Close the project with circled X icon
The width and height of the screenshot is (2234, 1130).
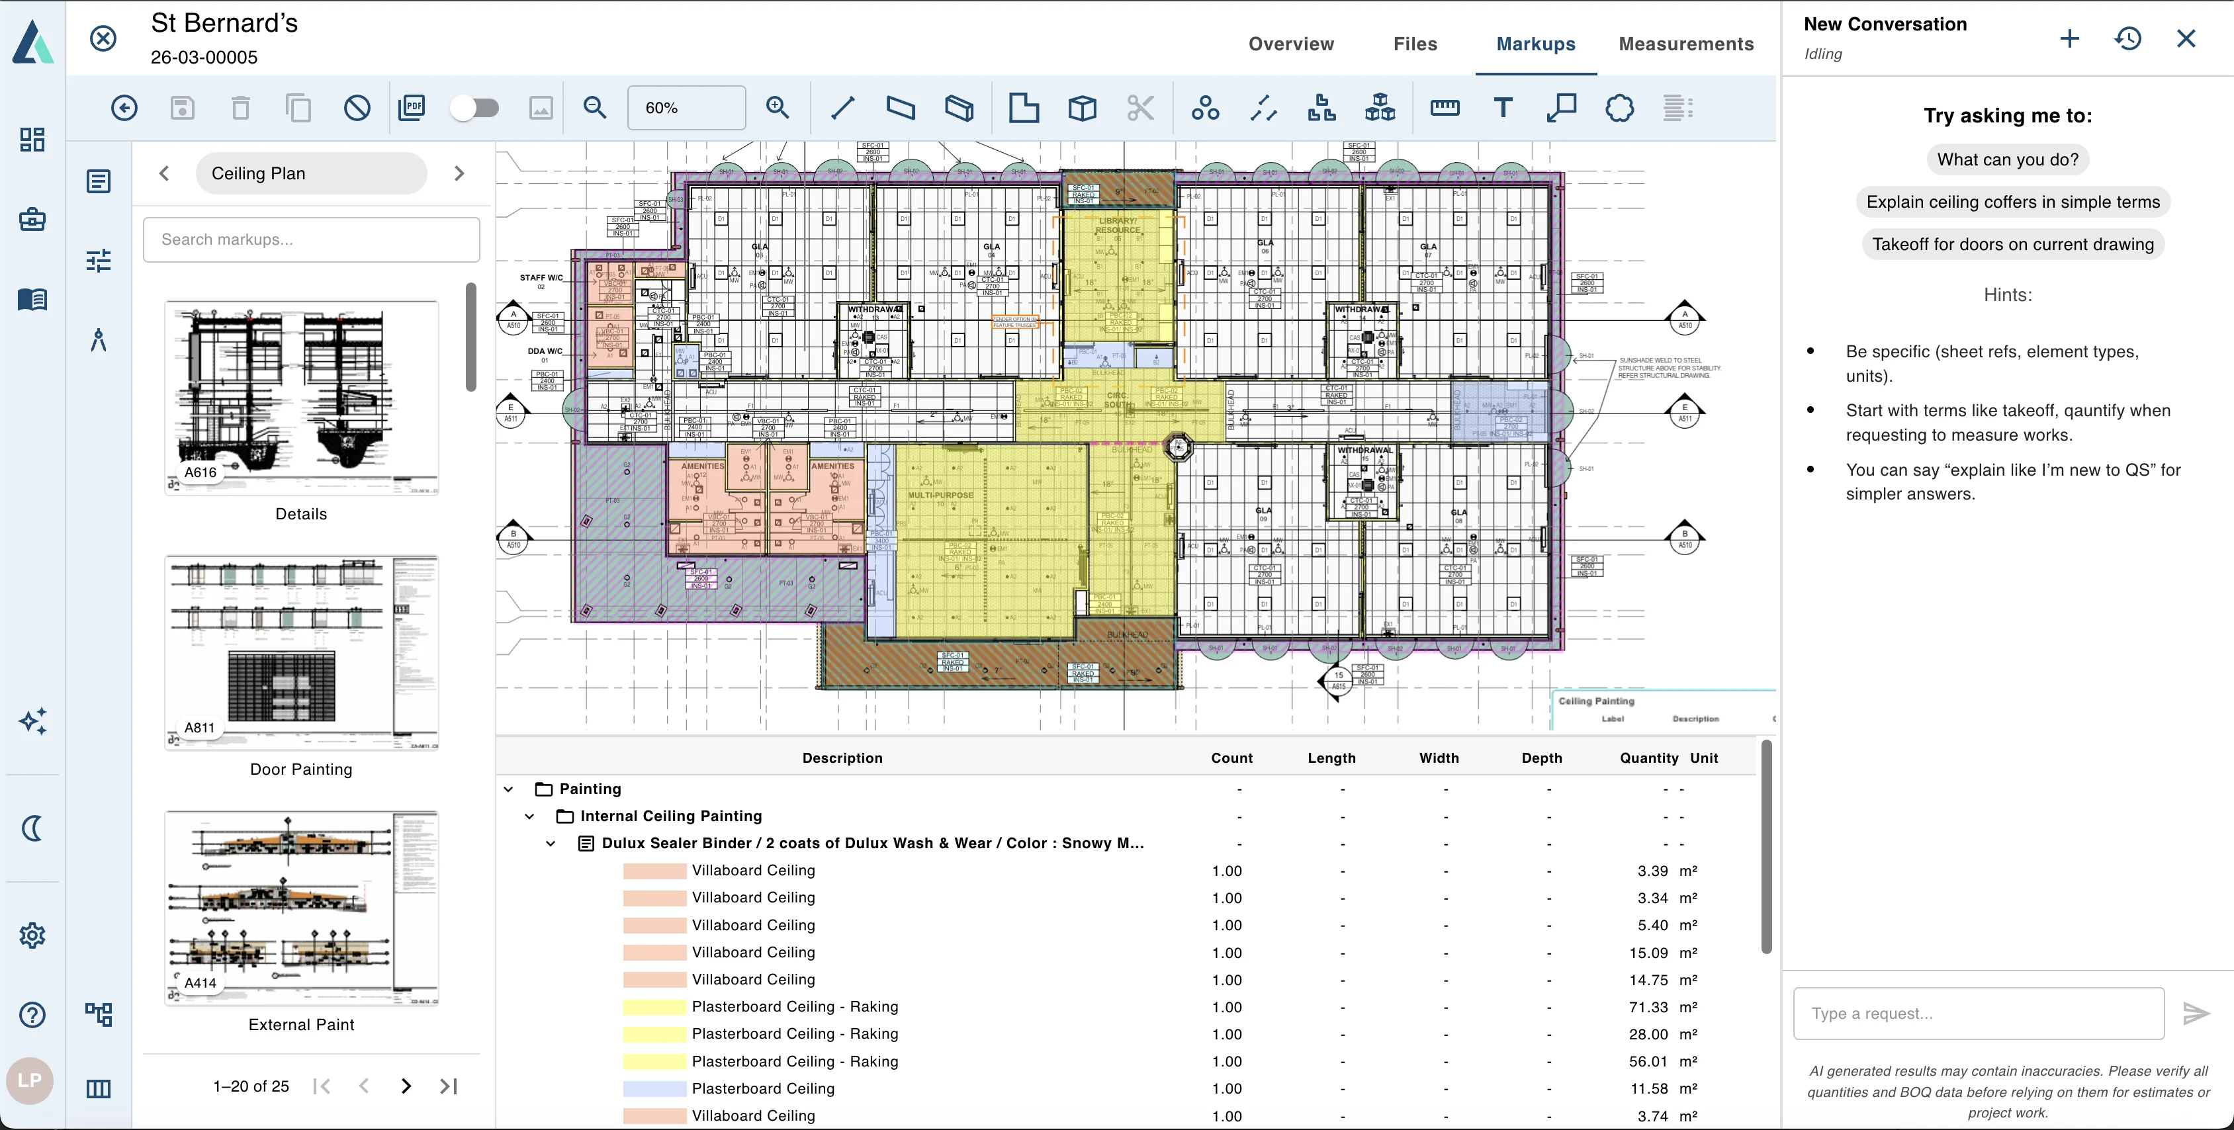[x=103, y=38]
